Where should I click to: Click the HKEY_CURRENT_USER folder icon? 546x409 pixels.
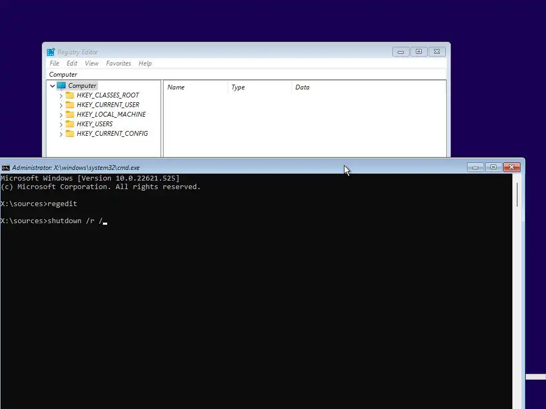click(x=70, y=105)
